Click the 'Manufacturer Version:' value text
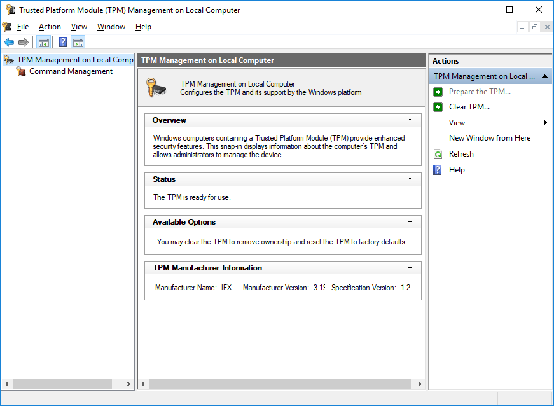This screenshot has width=554, height=406. (319, 288)
